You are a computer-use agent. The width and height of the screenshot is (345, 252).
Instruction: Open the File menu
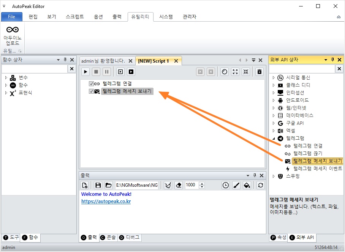click(12, 17)
